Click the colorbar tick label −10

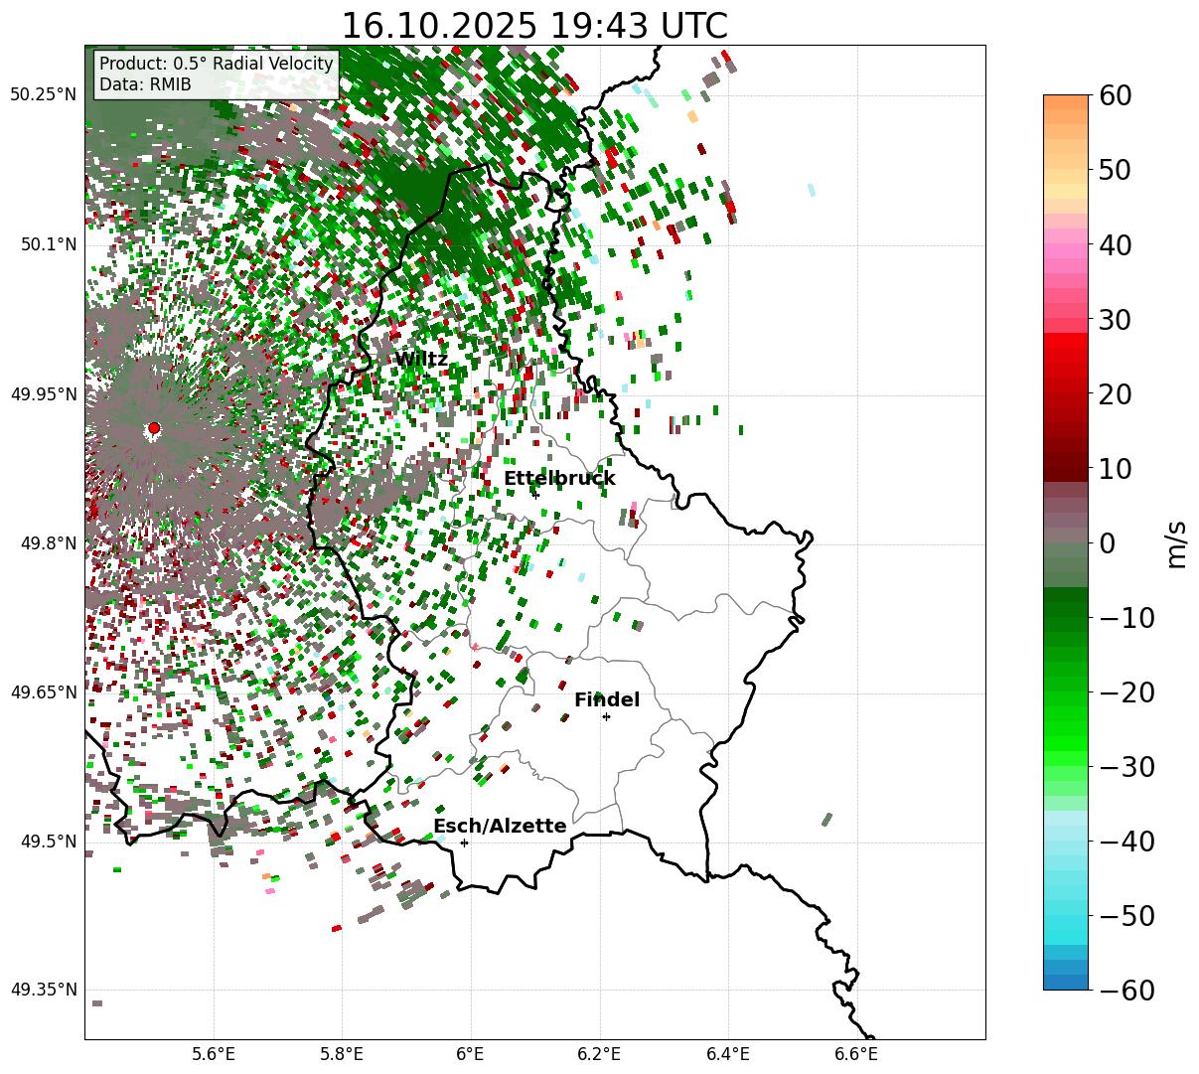point(1126,617)
